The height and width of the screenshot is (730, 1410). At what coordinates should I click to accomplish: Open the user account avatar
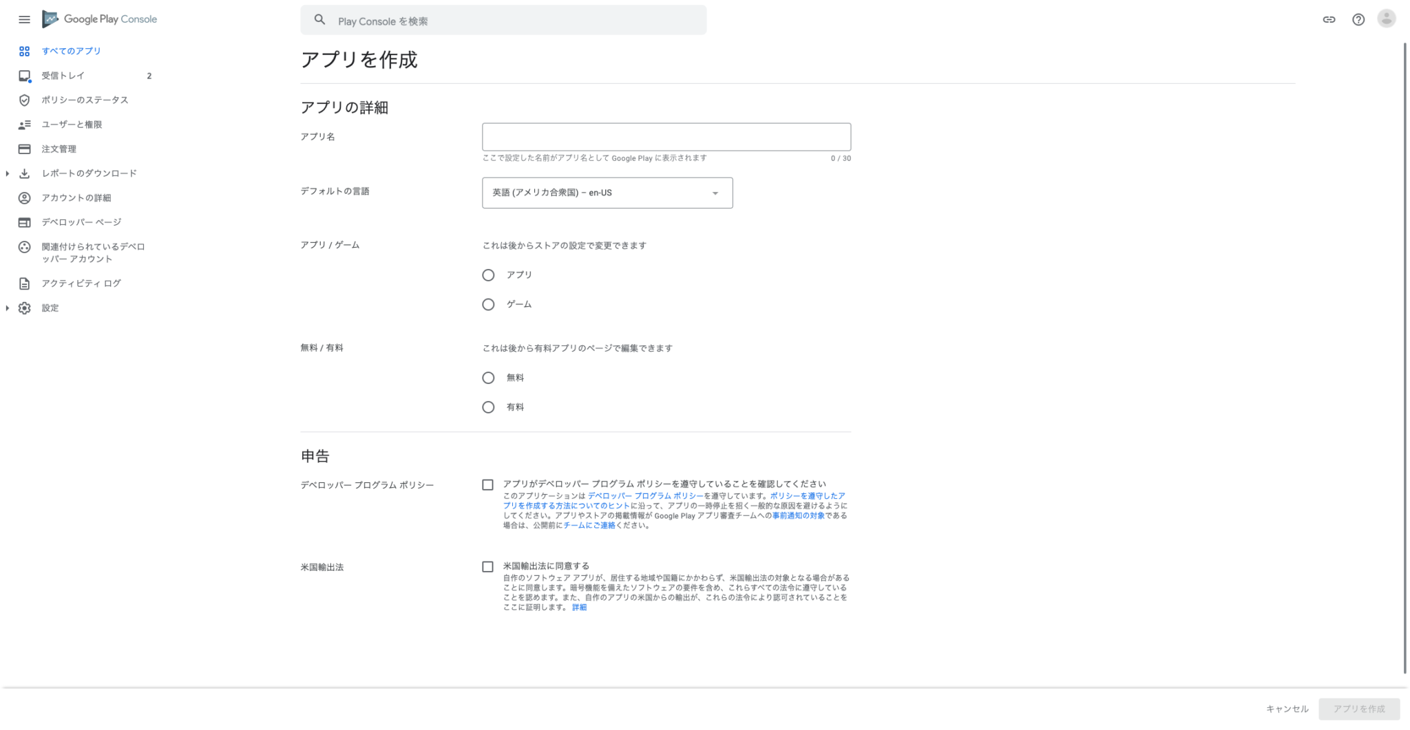pyautogui.click(x=1386, y=19)
